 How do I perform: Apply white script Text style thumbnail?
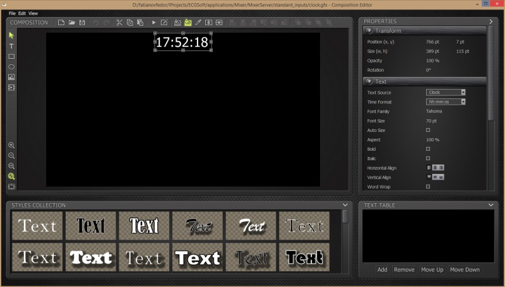251,226
